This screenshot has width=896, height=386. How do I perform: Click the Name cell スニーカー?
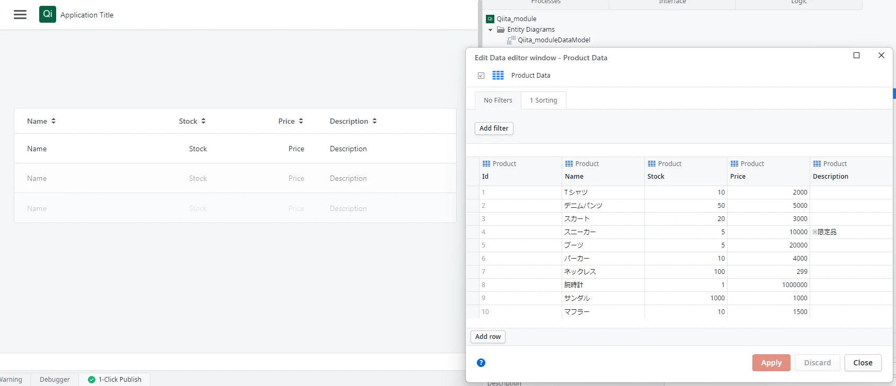coord(603,232)
